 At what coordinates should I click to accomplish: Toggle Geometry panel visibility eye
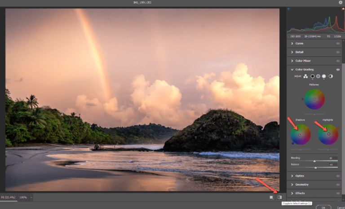click(x=338, y=185)
